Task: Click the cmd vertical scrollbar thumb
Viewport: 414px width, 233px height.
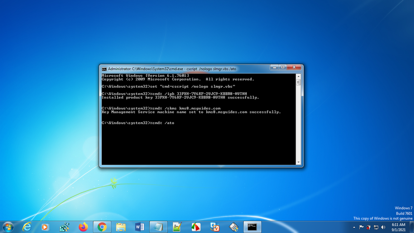Action: pos(298,82)
